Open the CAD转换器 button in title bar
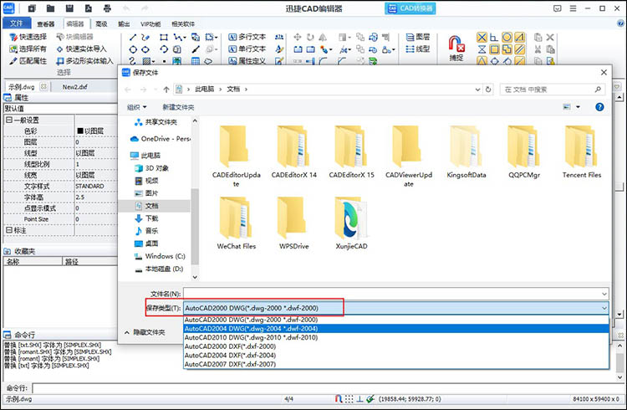The width and height of the screenshot is (627, 410). [x=410, y=8]
